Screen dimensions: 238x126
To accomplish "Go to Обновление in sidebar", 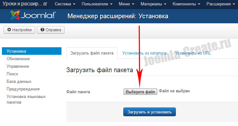I will 18,59.
